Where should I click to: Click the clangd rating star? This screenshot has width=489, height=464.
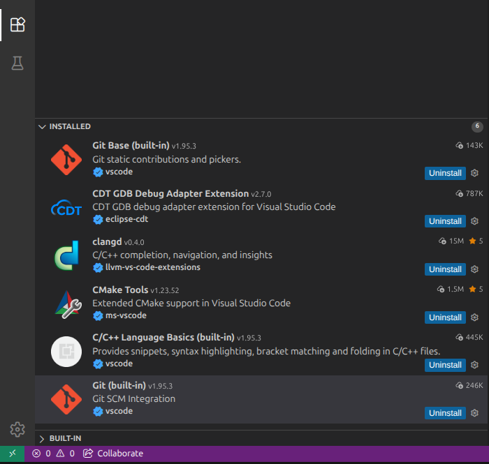[x=472, y=241]
